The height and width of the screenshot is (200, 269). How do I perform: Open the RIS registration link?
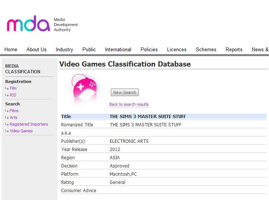click(13, 95)
